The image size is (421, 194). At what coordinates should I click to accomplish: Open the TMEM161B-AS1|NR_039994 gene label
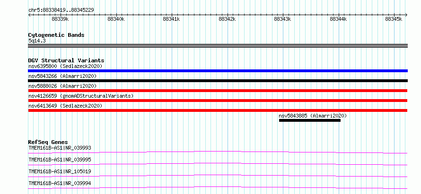[x=60, y=183]
